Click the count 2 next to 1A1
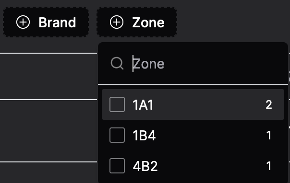The width and height of the screenshot is (290, 183). [269, 105]
